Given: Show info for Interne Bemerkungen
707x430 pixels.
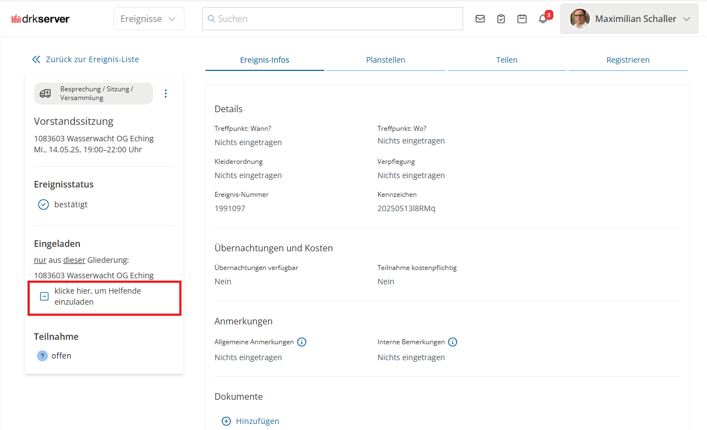Looking at the screenshot, I should pos(453,342).
